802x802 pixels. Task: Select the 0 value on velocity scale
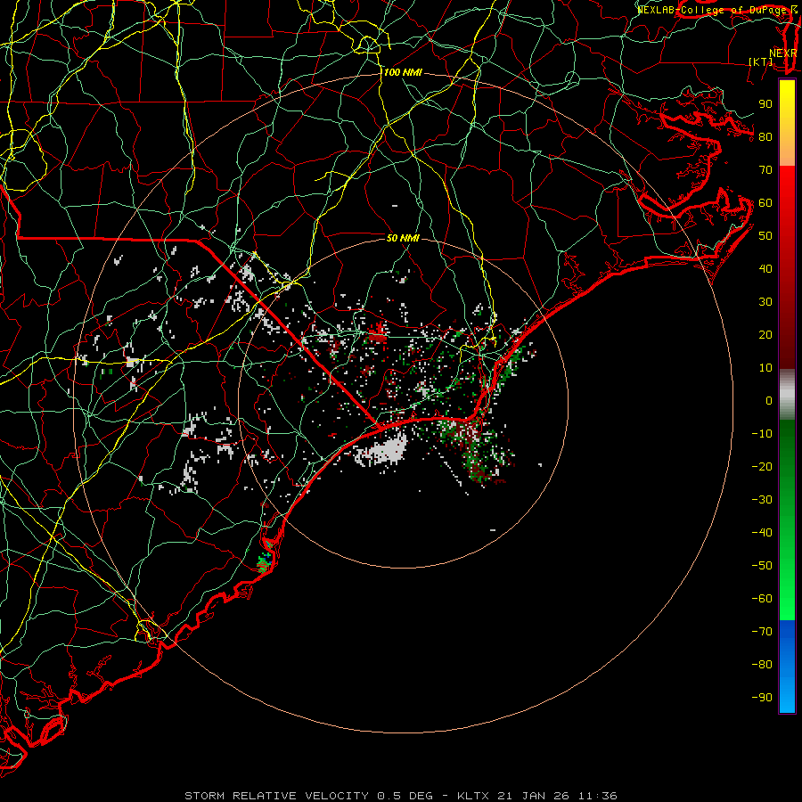pyautogui.click(x=769, y=400)
